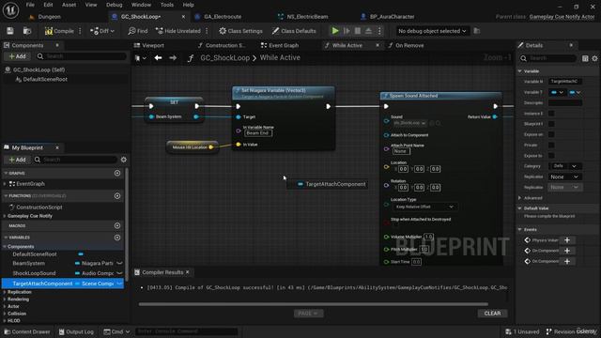
Task: Start Play in editor
Action: pyautogui.click(x=335, y=31)
